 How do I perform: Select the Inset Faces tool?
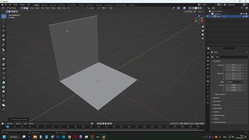point(4,64)
